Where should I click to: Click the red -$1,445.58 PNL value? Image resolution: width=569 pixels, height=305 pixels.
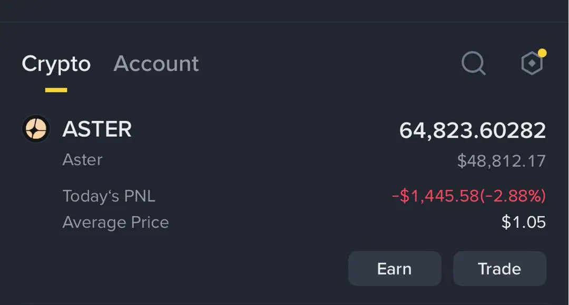coord(434,196)
